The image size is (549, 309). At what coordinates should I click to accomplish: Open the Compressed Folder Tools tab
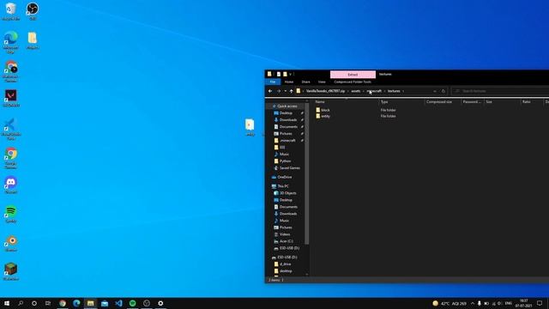coord(353,82)
